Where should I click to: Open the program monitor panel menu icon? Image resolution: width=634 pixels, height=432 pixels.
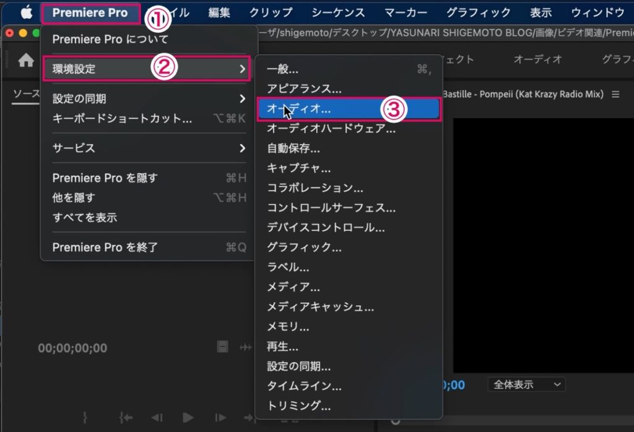615,94
